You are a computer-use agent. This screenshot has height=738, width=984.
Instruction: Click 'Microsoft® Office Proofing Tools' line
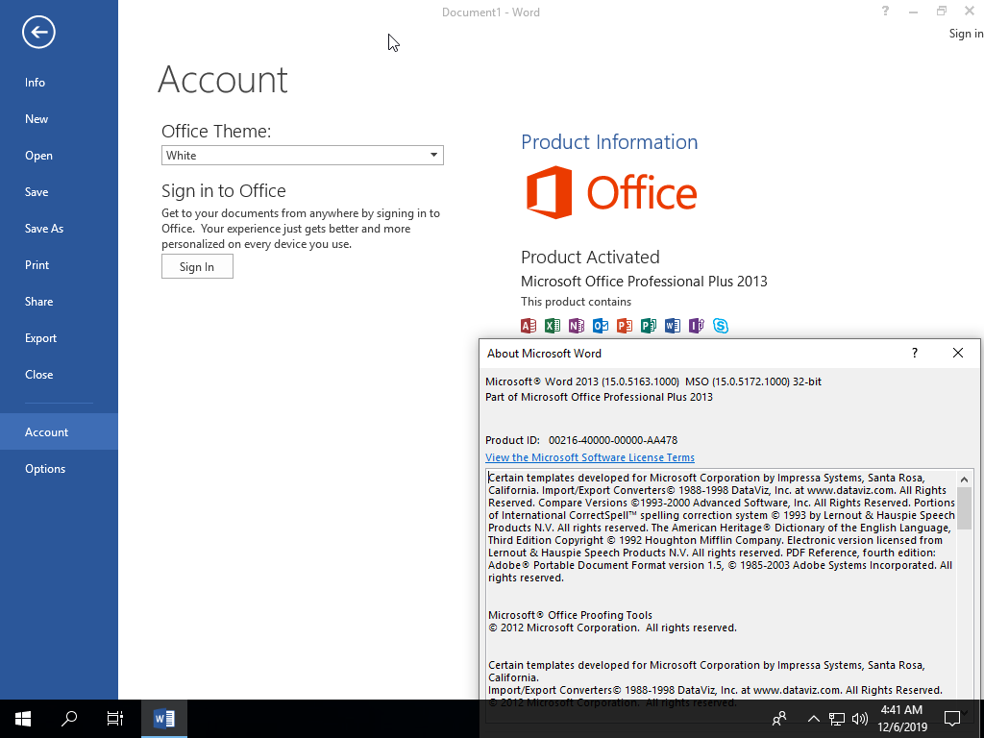570,615
